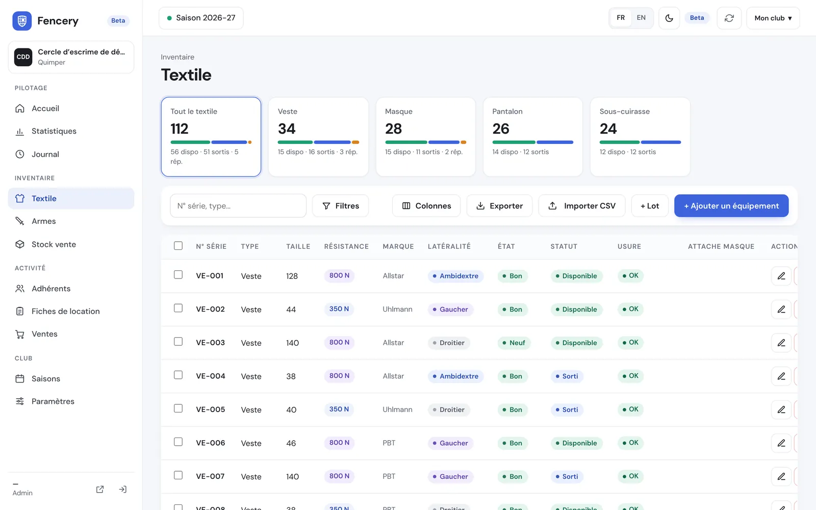Viewport: 816px width, 510px height.
Task: Click the edit pencil icon for VE-005
Action: click(x=781, y=410)
